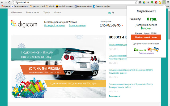The height and width of the screenshot is (106, 170).
Task: Click the Пополнить счет link
Action: (x=146, y=53)
